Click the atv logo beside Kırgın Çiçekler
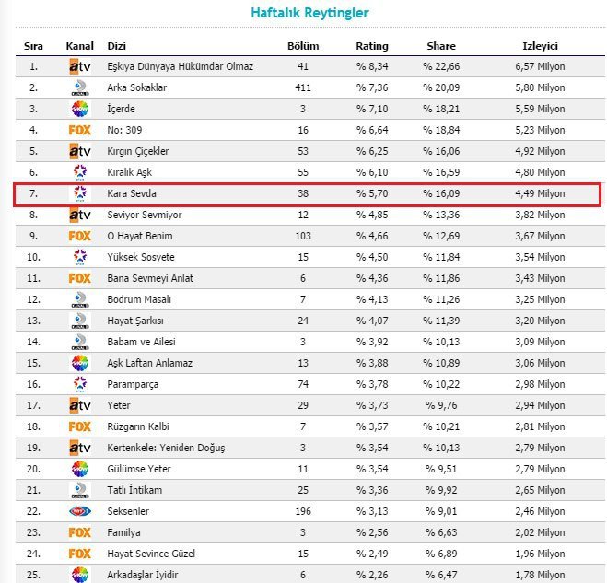 [x=80, y=151]
